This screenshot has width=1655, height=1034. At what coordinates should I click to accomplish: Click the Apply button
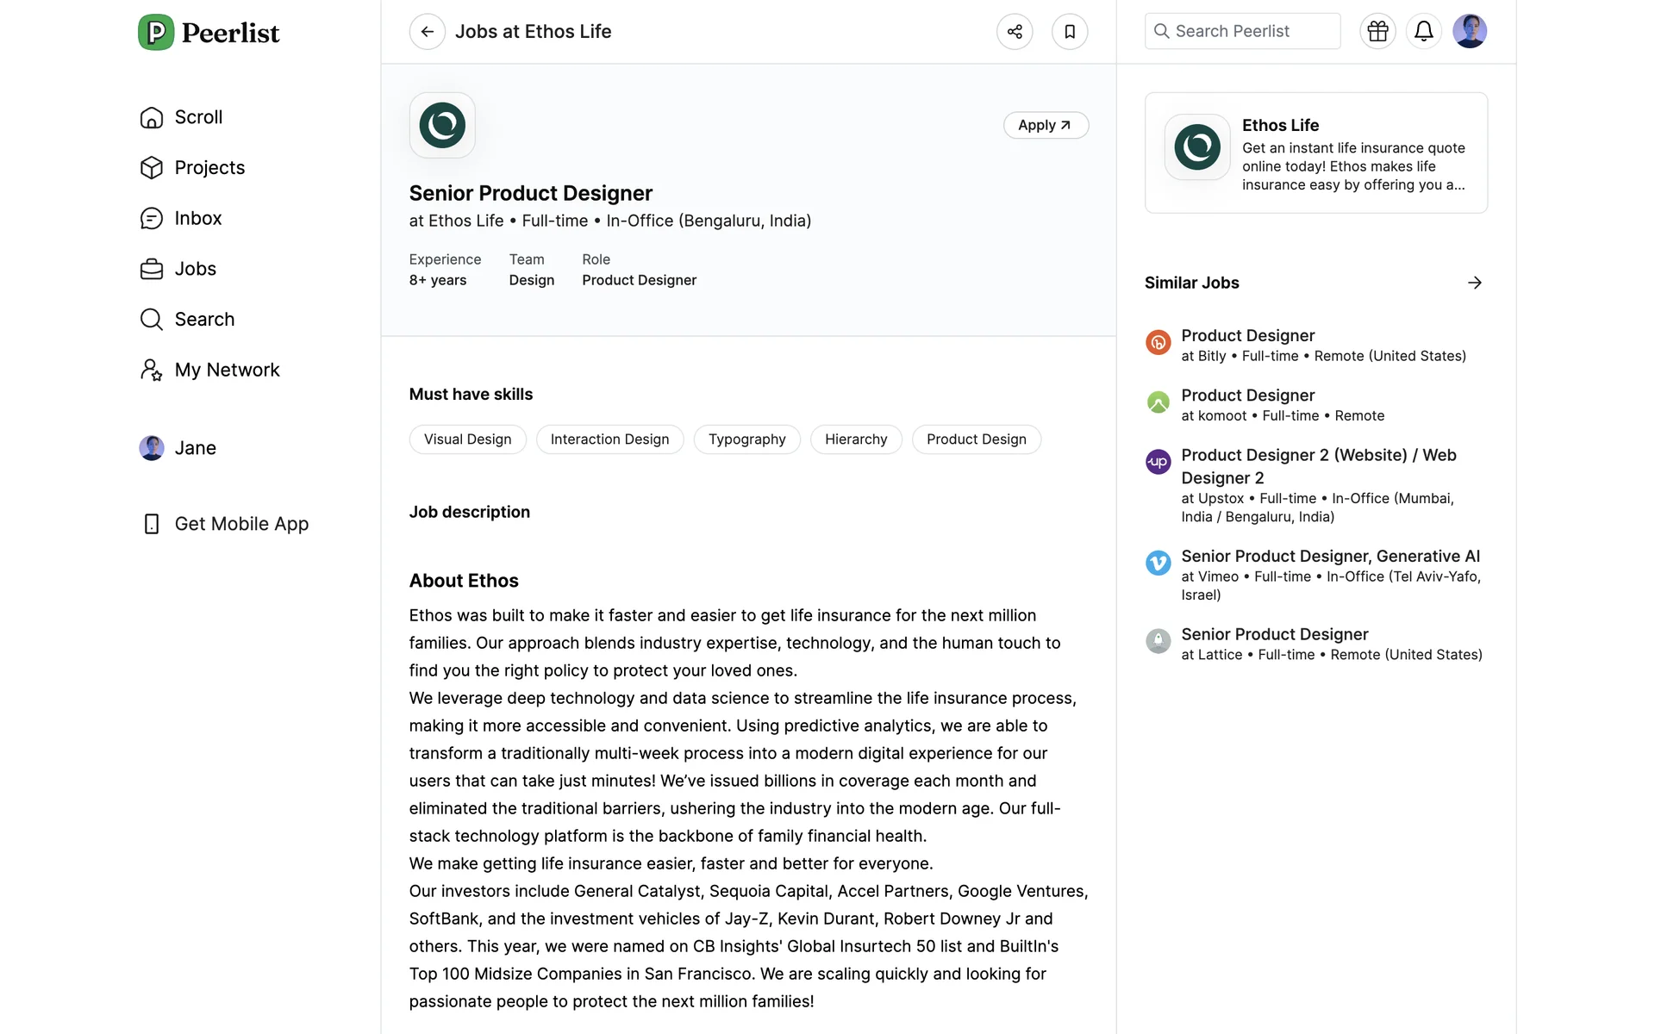[x=1046, y=125]
